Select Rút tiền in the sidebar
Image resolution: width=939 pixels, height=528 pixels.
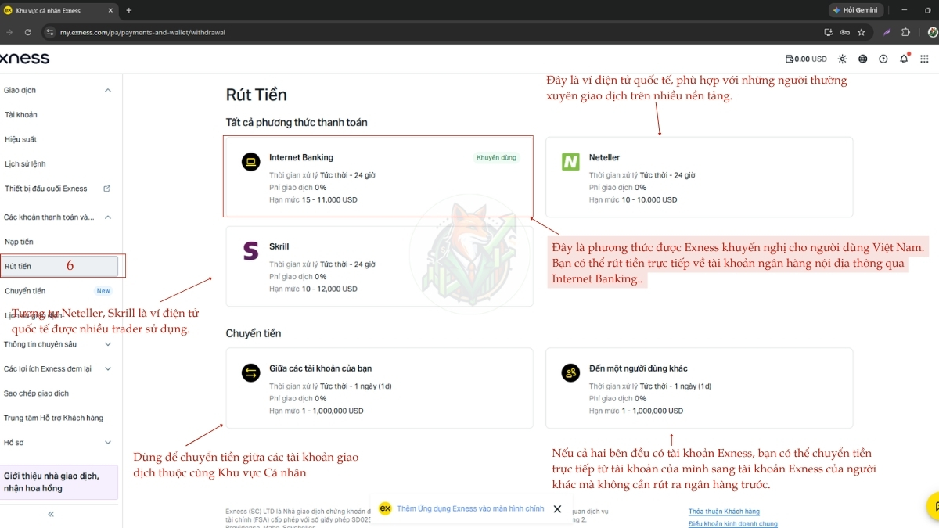tap(59, 266)
